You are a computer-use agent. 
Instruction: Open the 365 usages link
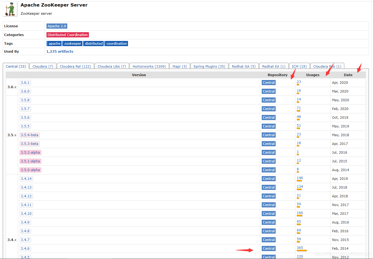click(300, 248)
